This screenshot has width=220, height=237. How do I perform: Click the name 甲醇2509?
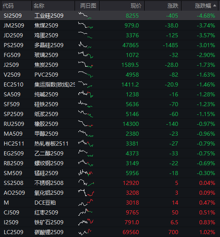point(46,134)
